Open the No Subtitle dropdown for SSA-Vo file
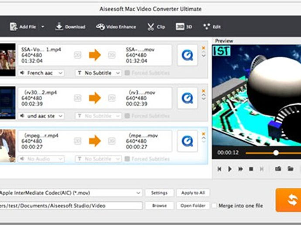The width and height of the screenshot is (301, 225). tap(98, 73)
